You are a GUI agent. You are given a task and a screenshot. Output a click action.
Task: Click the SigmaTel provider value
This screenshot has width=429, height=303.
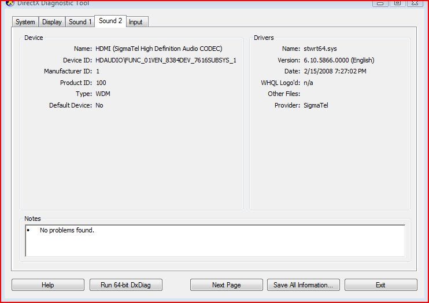[316, 105]
